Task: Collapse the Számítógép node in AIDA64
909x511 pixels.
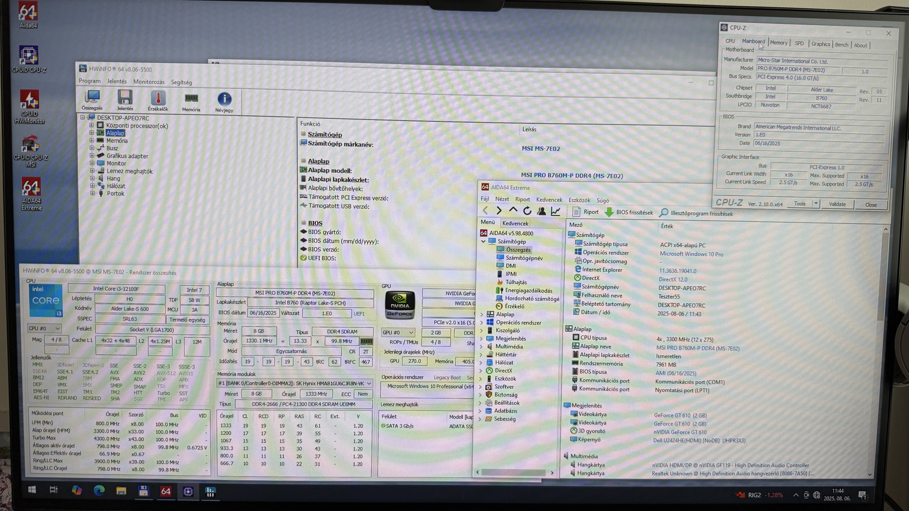Action: tap(483, 241)
